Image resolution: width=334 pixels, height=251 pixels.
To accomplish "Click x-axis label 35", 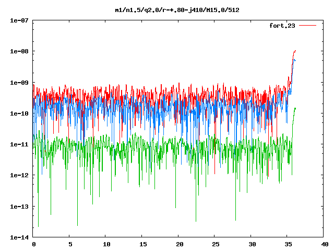I will point(289,244).
